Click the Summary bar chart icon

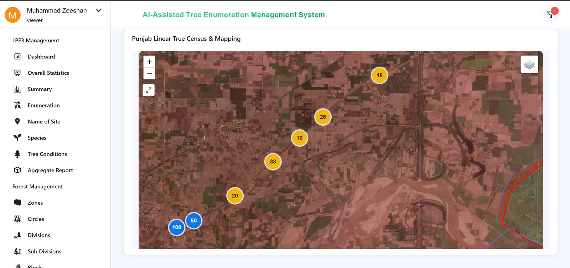pos(17,89)
